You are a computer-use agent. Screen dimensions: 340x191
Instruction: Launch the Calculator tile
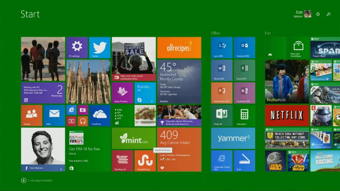click(x=244, y=115)
